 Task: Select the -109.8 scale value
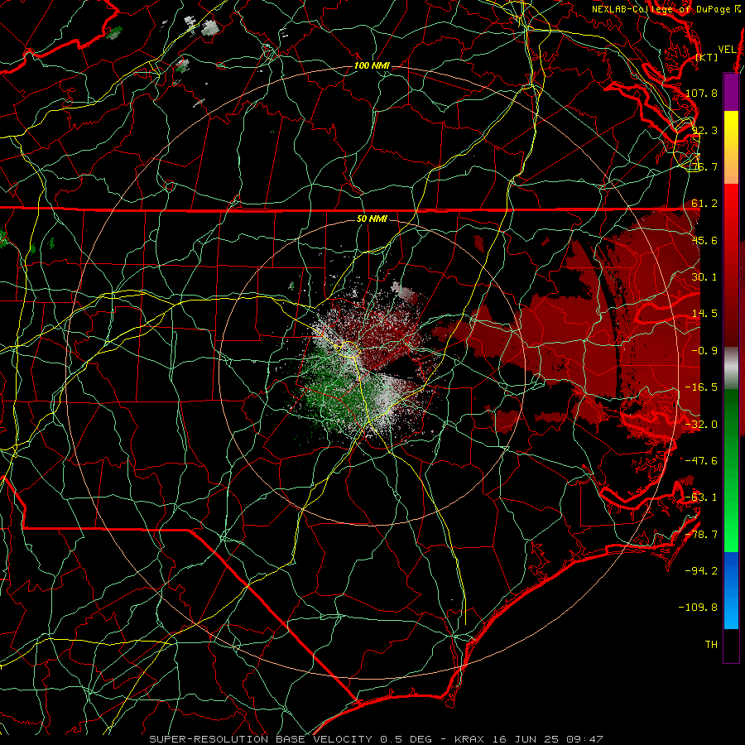[x=699, y=608]
